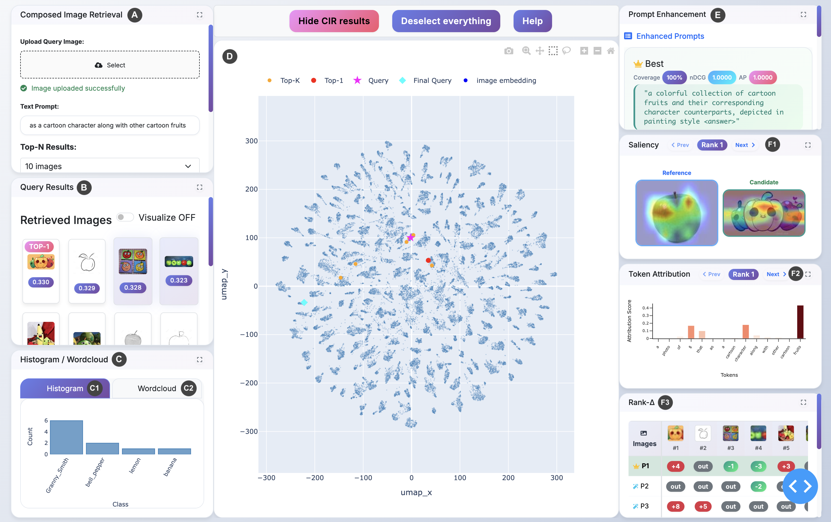The image size is (831, 522).
Task: Click the Query Results panel scrollbar
Action: (211, 231)
